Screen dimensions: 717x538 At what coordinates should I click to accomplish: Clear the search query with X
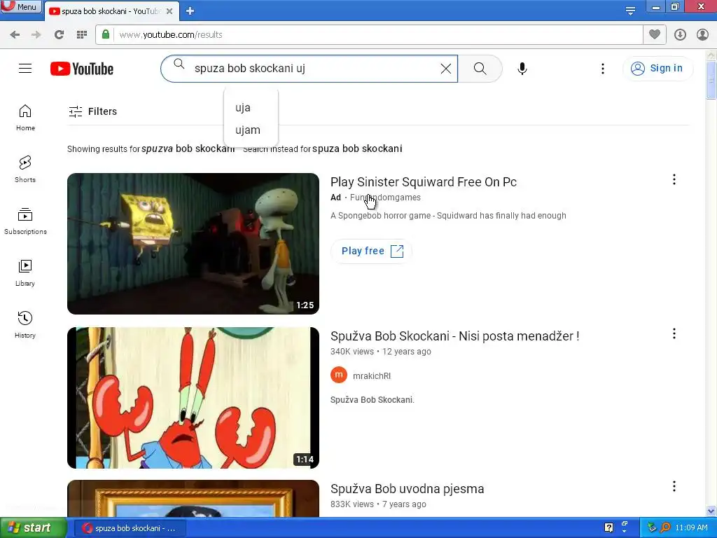pos(446,69)
